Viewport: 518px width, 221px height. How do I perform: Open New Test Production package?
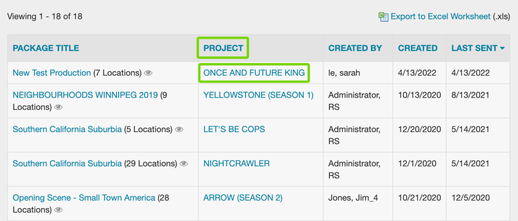51,73
